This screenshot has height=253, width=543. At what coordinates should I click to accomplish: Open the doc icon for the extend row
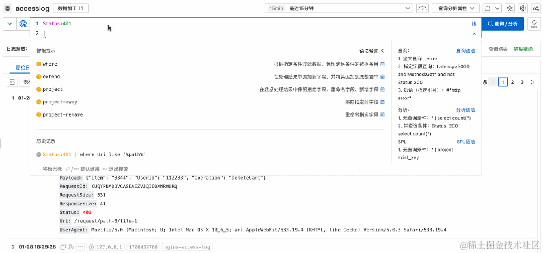click(382, 77)
